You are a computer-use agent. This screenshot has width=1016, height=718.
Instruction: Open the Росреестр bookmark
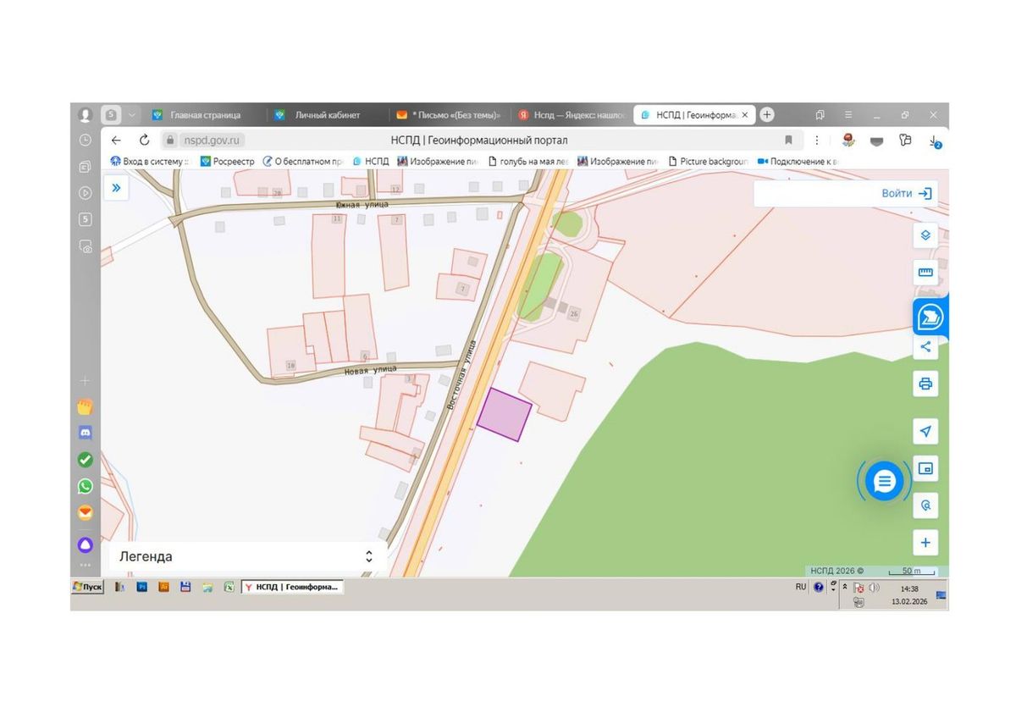pyautogui.click(x=227, y=161)
